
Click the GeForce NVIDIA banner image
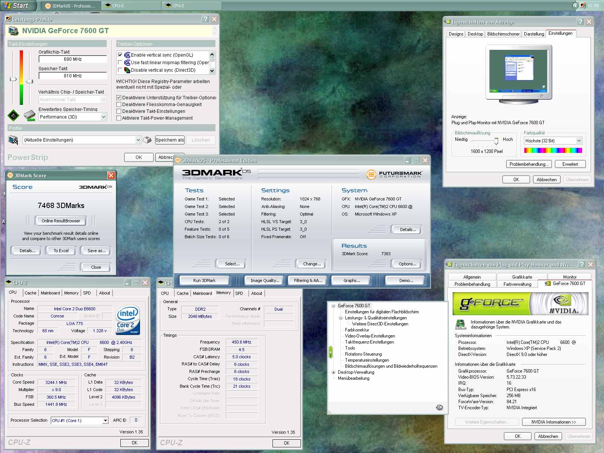520,304
